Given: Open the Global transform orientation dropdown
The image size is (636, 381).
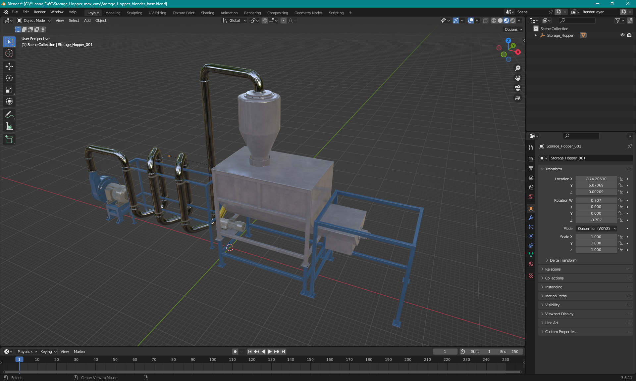Looking at the screenshot, I should [235, 21].
